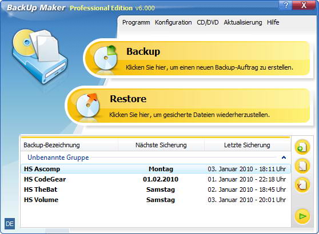Click Montag next backup for HS Ascomp

161,169
